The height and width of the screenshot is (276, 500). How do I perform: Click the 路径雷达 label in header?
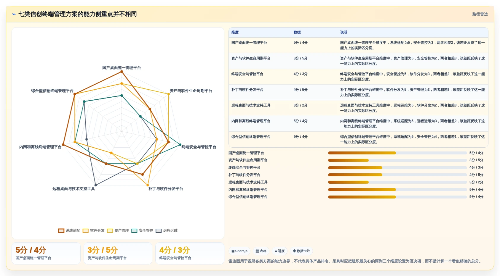point(480,14)
